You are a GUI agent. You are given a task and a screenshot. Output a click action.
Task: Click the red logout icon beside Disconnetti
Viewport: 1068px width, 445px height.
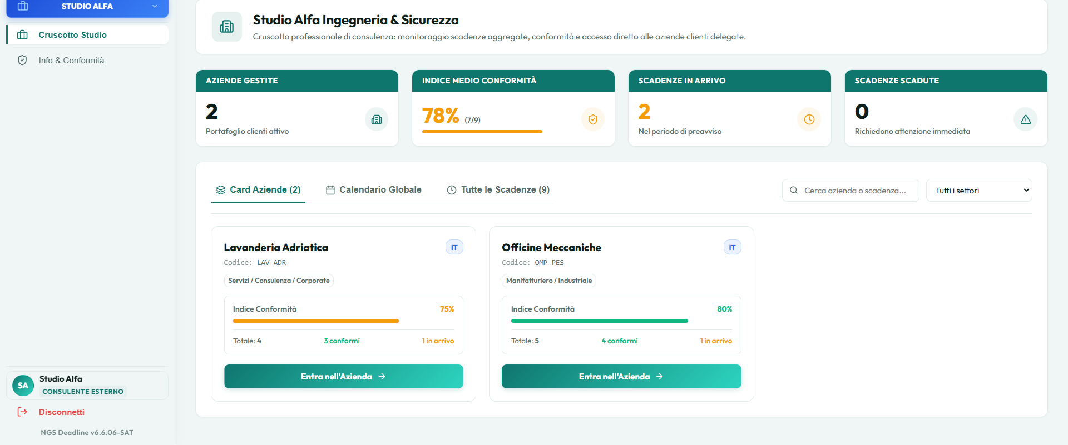22,412
